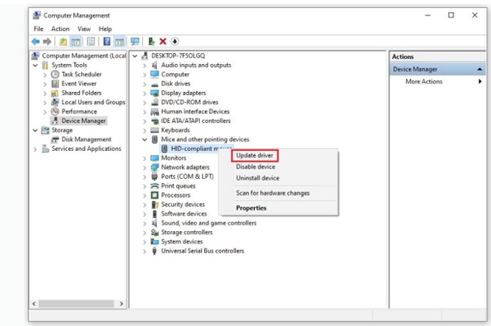This screenshot has height=326, width=491.
Task: Collapse the System Tools tree node
Action: coord(35,65)
